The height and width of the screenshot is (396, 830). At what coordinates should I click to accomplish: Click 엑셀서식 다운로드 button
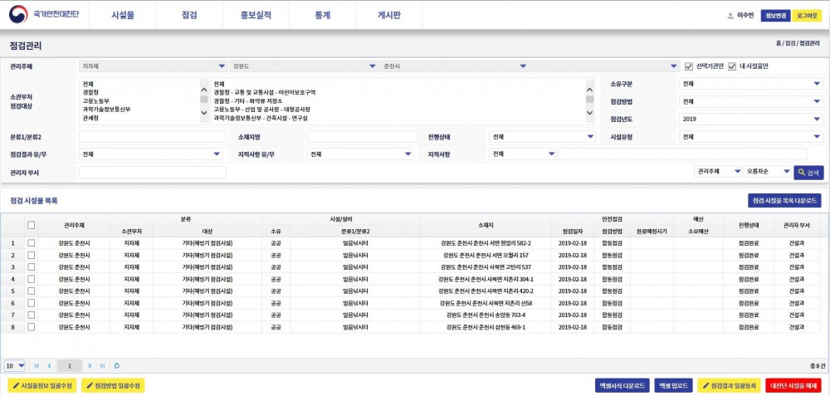point(622,385)
